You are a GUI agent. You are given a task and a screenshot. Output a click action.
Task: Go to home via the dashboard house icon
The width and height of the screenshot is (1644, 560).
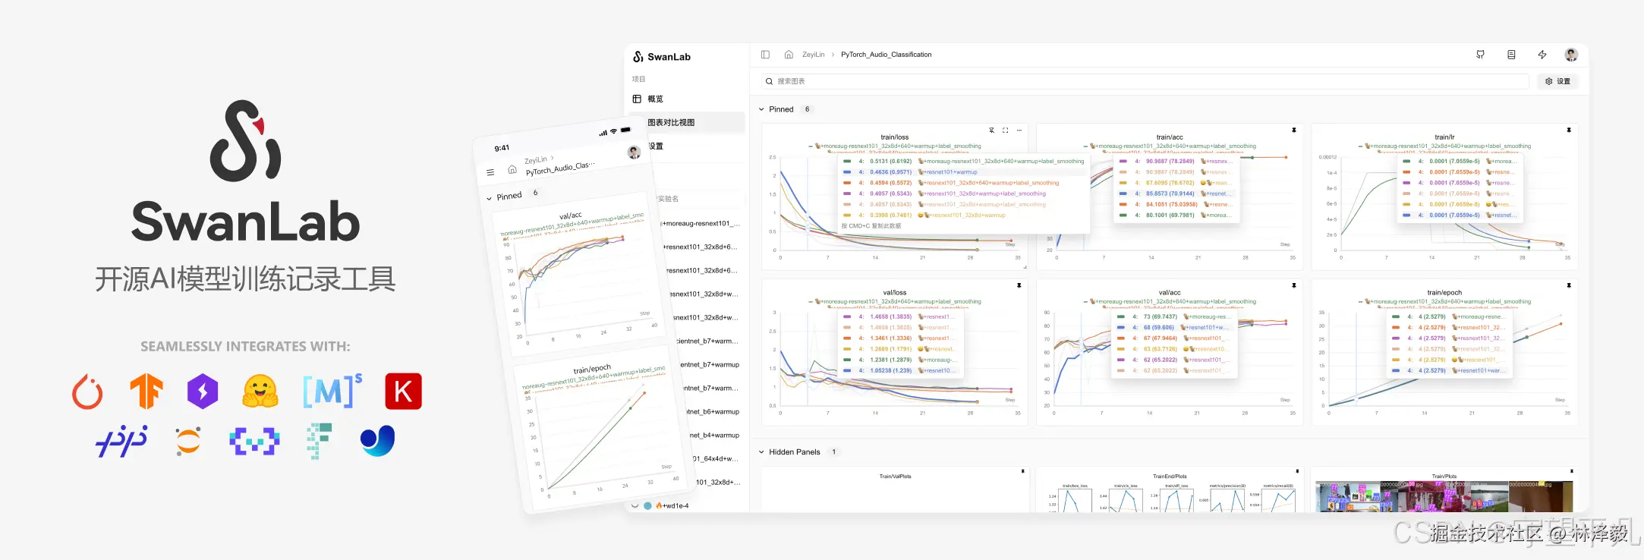click(x=789, y=55)
